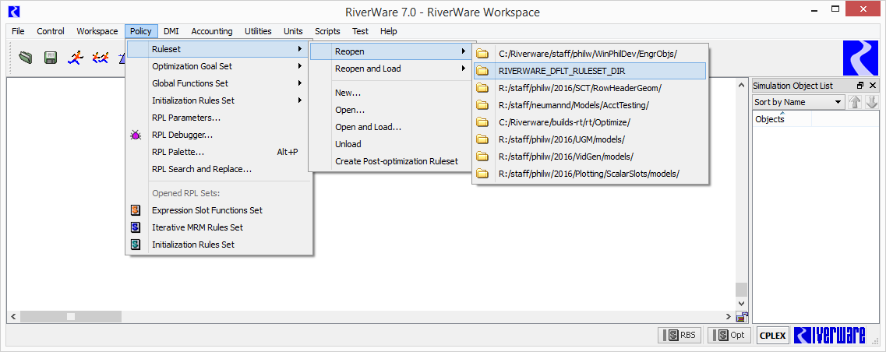Expand the Reopen submenu

click(x=390, y=51)
